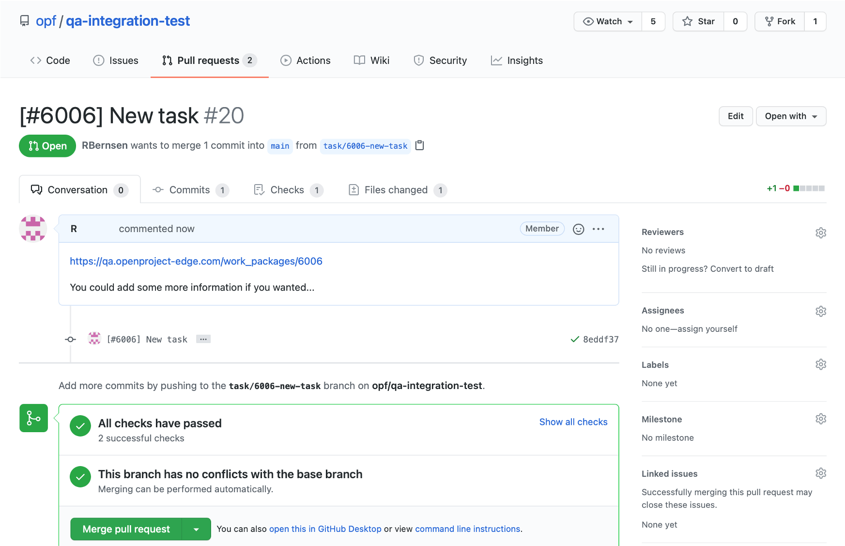The image size is (845, 546).
Task: Open merge method dropdown arrow
Action: click(196, 529)
